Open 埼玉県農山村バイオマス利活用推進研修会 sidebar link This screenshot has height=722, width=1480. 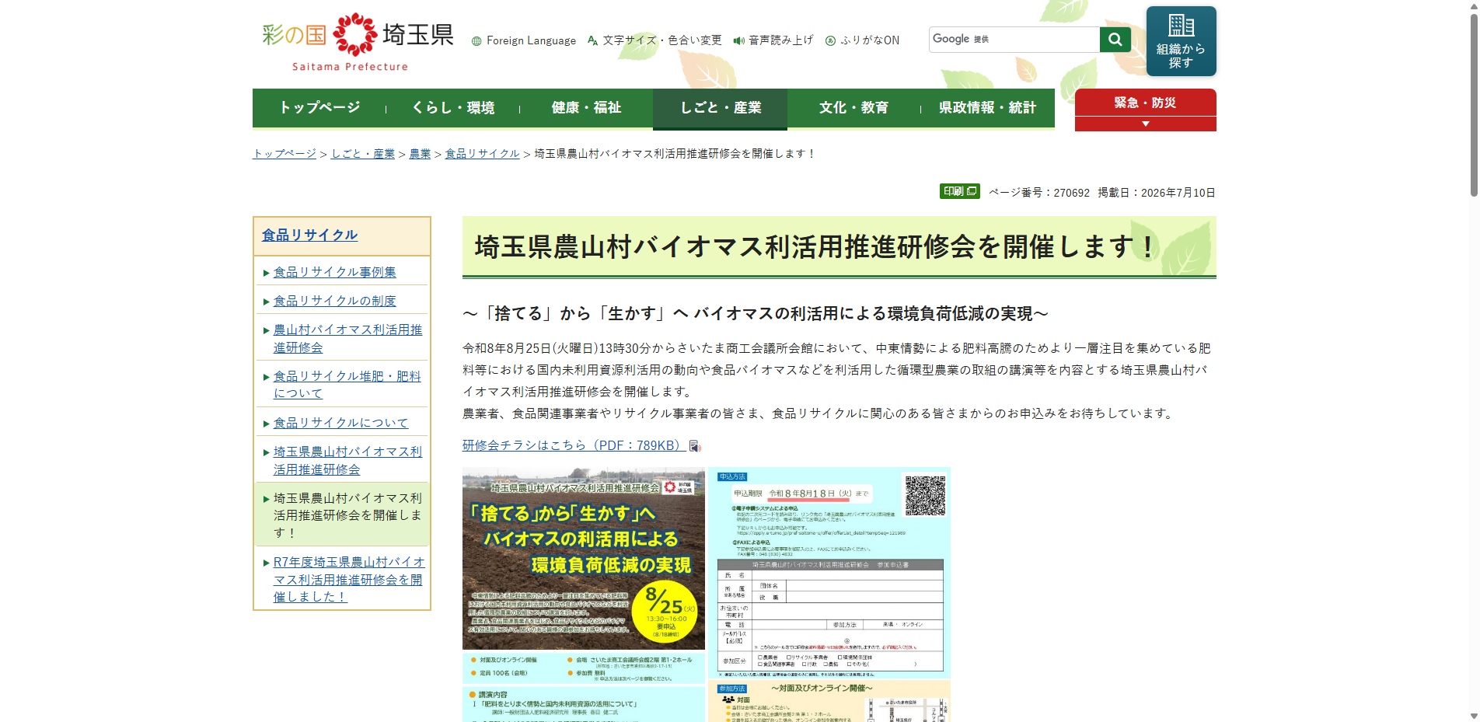point(347,460)
